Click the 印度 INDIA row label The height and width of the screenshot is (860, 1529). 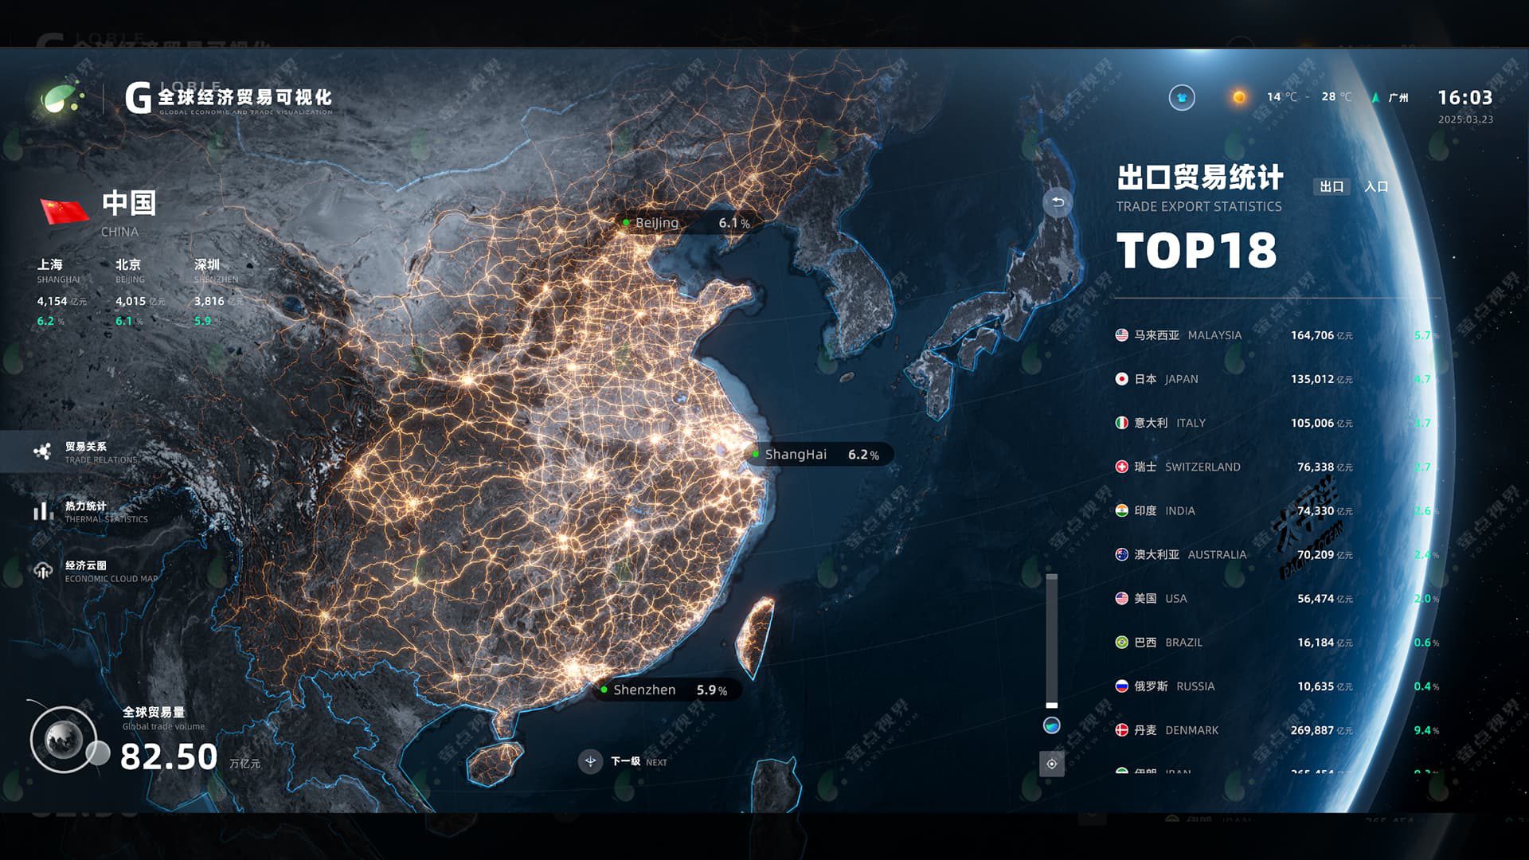coord(1164,510)
